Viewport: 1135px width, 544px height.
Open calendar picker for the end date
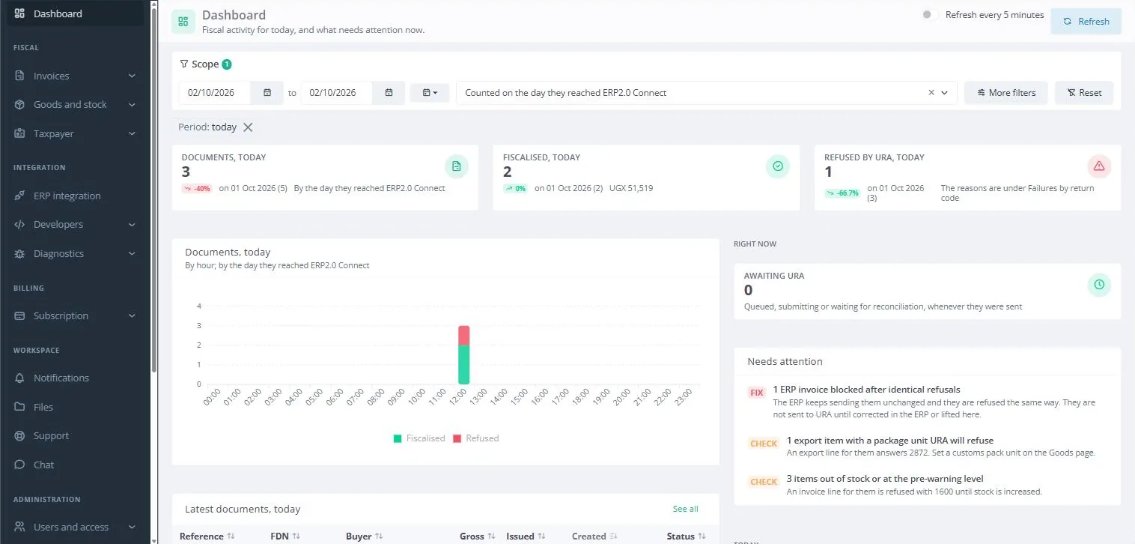389,93
